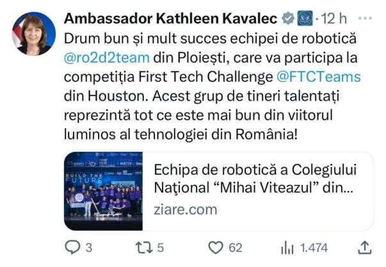
Task: Click the verified badge checkmark
Action: click(x=288, y=19)
